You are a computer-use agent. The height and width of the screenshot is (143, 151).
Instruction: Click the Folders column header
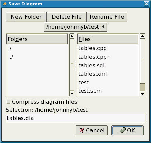(37, 39)
